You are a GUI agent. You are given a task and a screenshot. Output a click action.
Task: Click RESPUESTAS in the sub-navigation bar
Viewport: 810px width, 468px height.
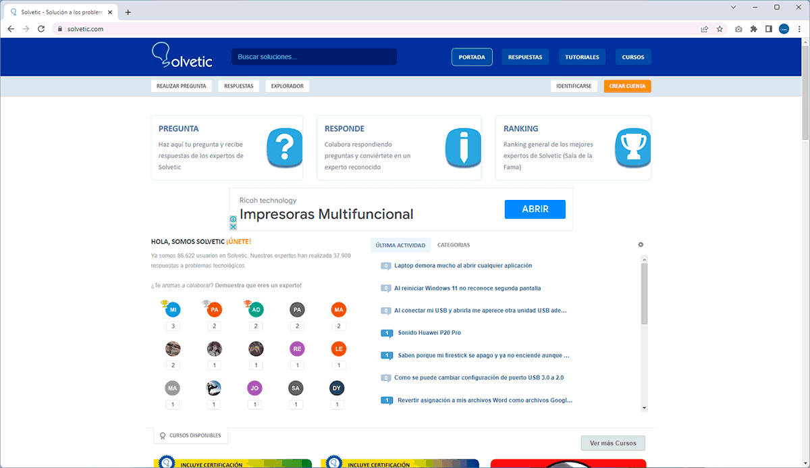(238, 86)
